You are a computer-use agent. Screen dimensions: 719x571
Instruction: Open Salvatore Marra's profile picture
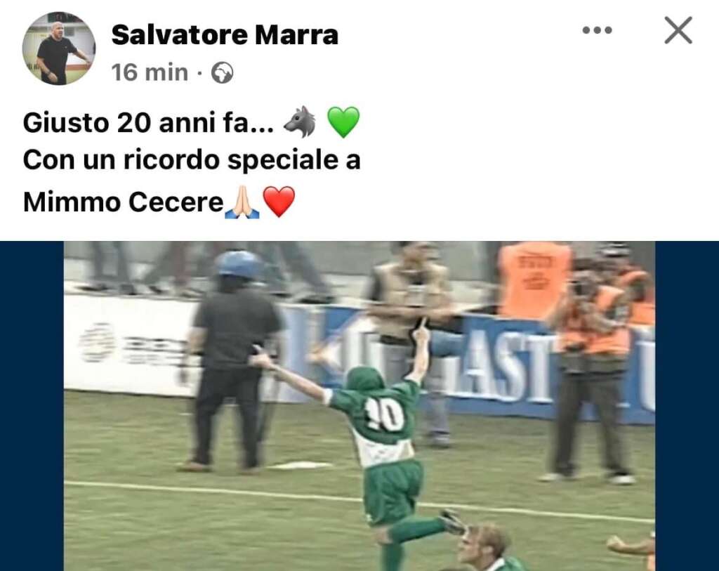click(x=59, y=48)
